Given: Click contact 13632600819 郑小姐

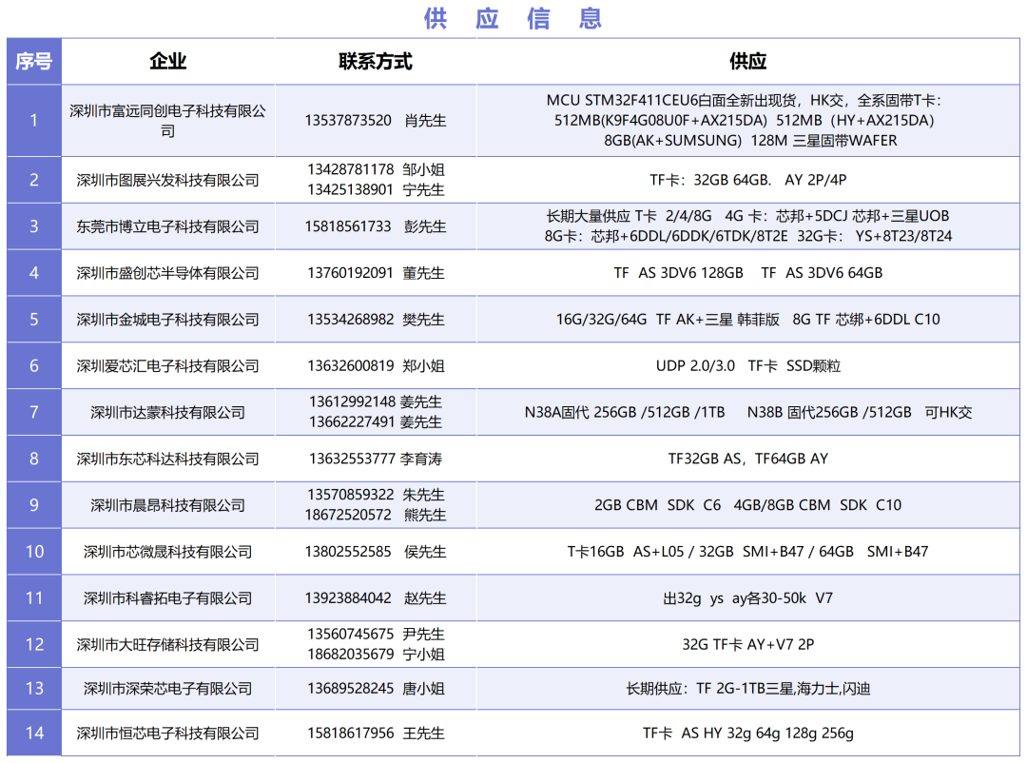Looking at the screenshot, I should coord(376,366).
